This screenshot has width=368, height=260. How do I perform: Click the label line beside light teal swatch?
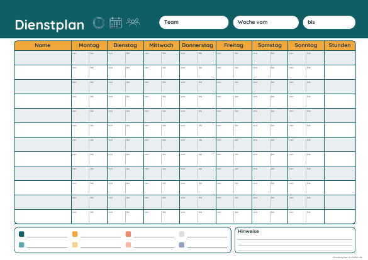(47, 247)
